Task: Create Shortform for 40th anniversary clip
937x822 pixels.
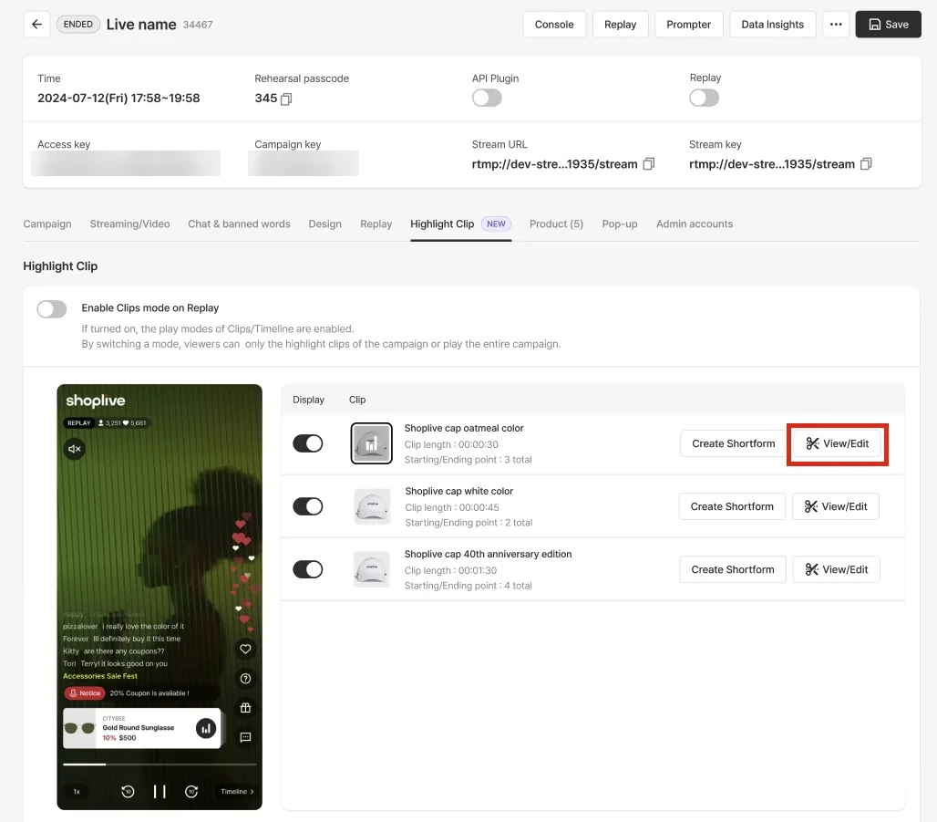Action: point(733,569)
